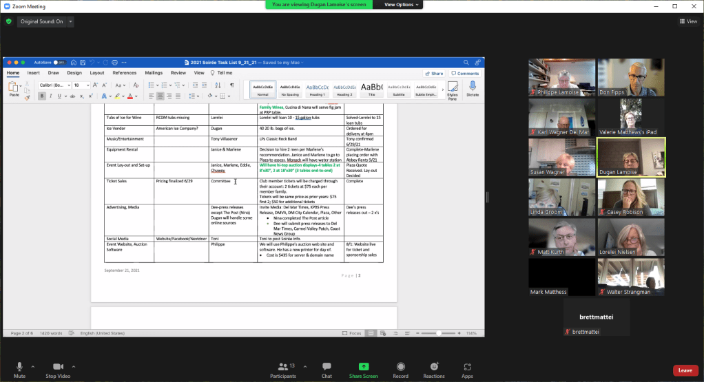
Task: Open the Chat panel
Action: pyautogui.click(x=327, y=367)
